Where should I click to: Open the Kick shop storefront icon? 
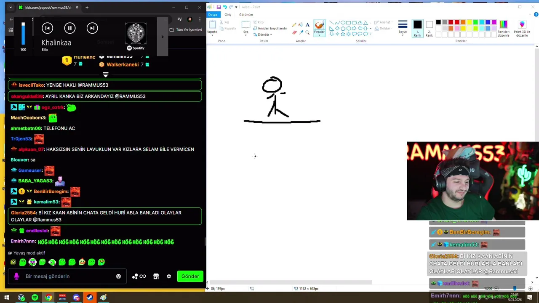(156, 276)
